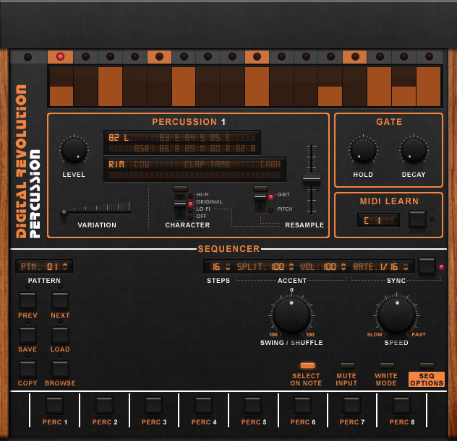Click the SPEED knob
Screen dimensions: 457x441
[x=397, y=315]
